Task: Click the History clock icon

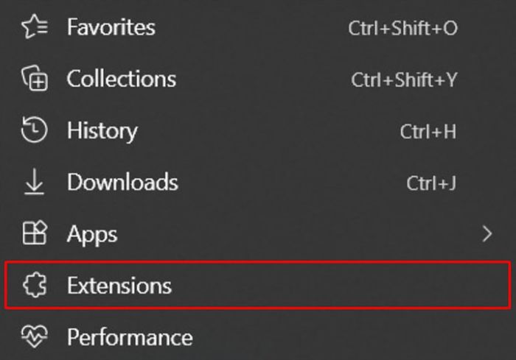Action: [x=34, y=131]
